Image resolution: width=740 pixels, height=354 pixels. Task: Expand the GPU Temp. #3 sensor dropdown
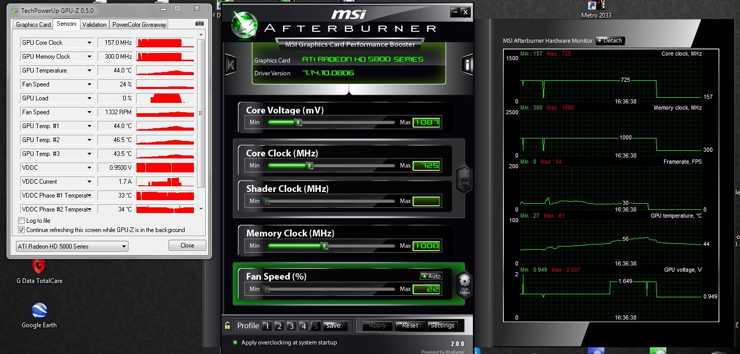pos(89,154)
